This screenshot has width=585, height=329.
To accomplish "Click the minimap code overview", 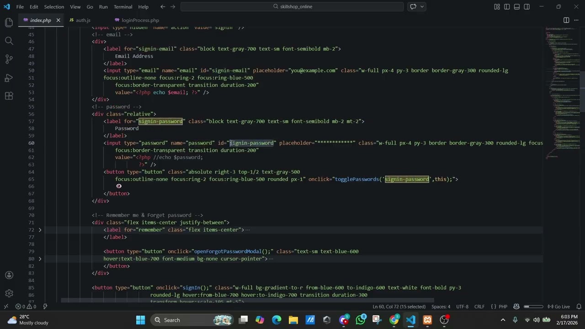I will (x=562, y=94).
